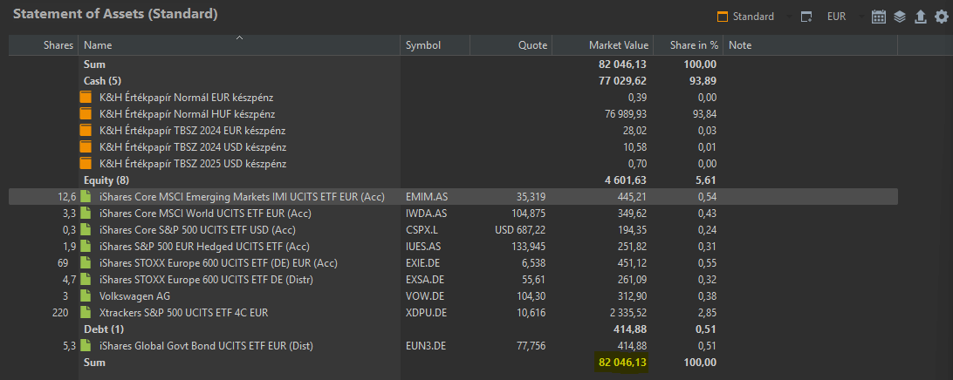The image size is (953, 380).
Task: Click the symbol IUES.AS
Action: 423,247
